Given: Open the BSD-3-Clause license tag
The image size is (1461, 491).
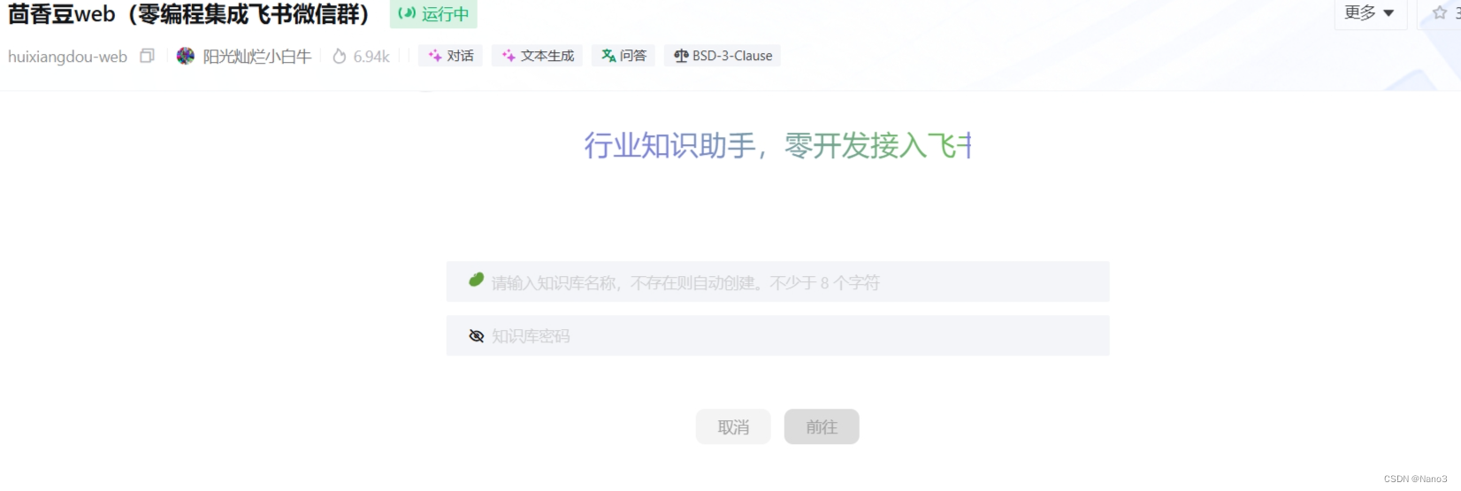Looking at the screenshot, I should coord(723,56).
